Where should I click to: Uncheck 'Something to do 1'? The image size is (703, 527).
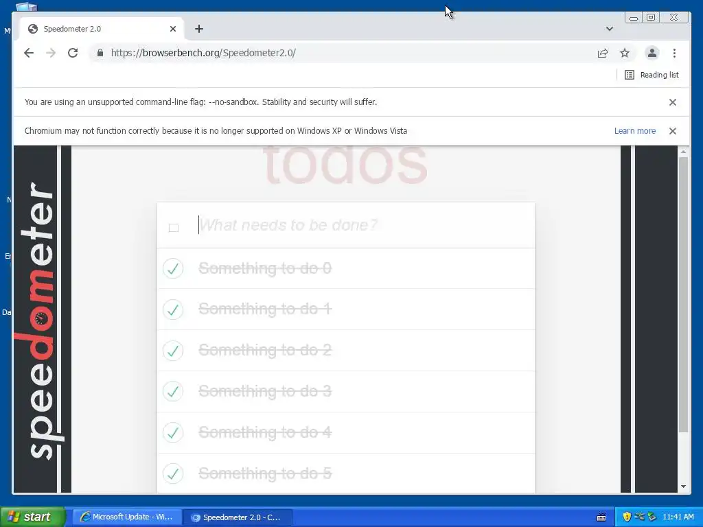pos(173,309)
